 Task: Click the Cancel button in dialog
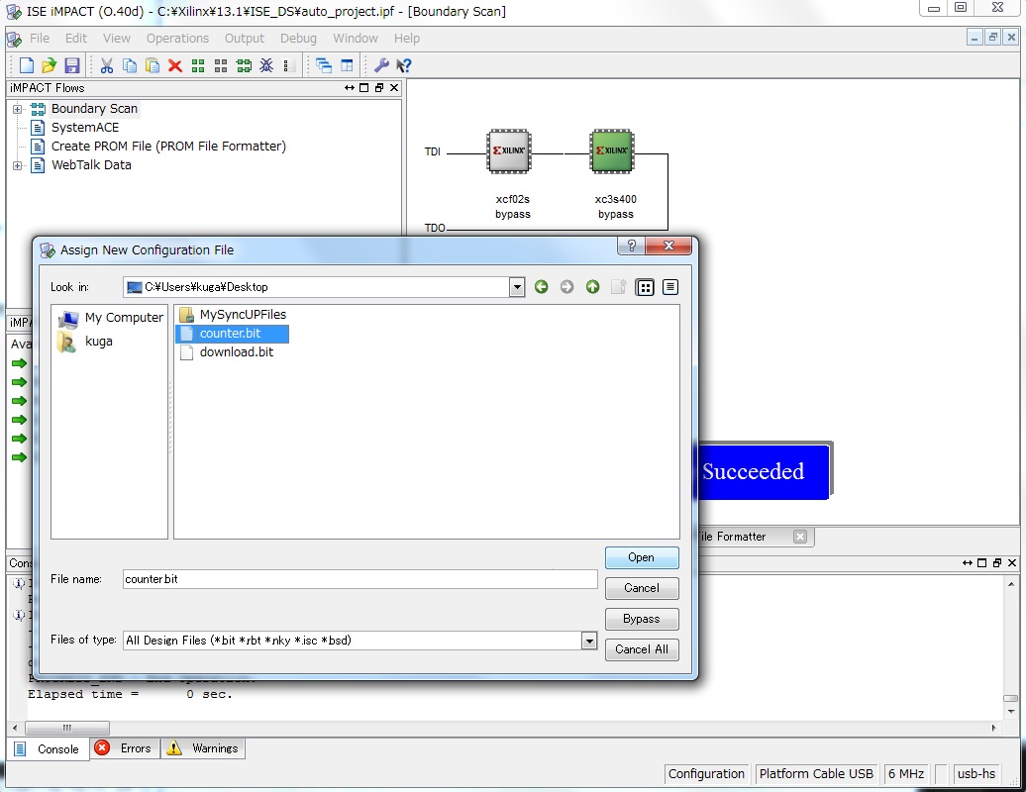tap(642, 588)
